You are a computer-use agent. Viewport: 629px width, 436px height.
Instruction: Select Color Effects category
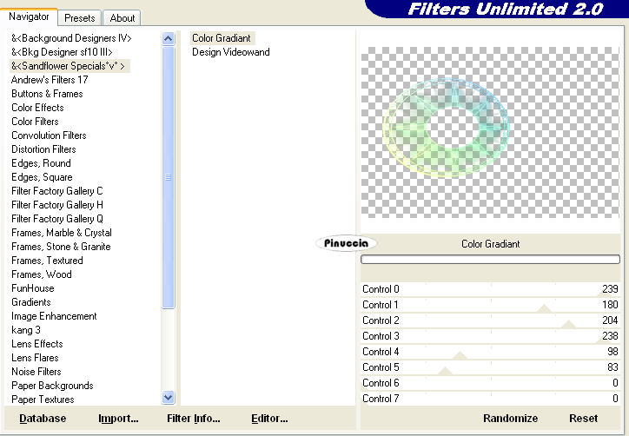click(37, 108)
